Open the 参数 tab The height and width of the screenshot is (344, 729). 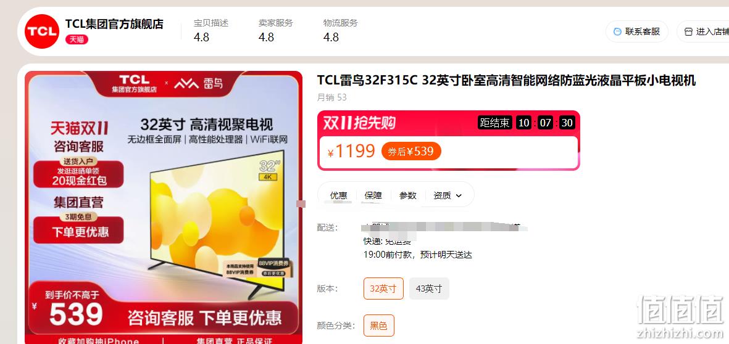coord(408,195)
